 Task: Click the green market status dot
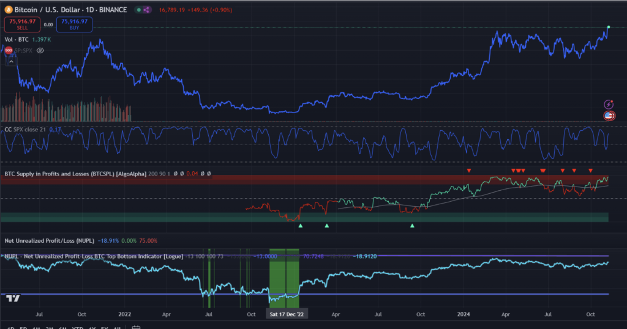point(140,10)
